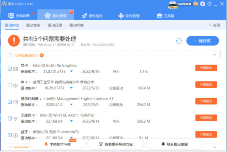Viewport: 227px width, 152px height.
Task: Upgrade the Management Engine Interface driver
Action: pyautogui.click(x=206, y=101)
